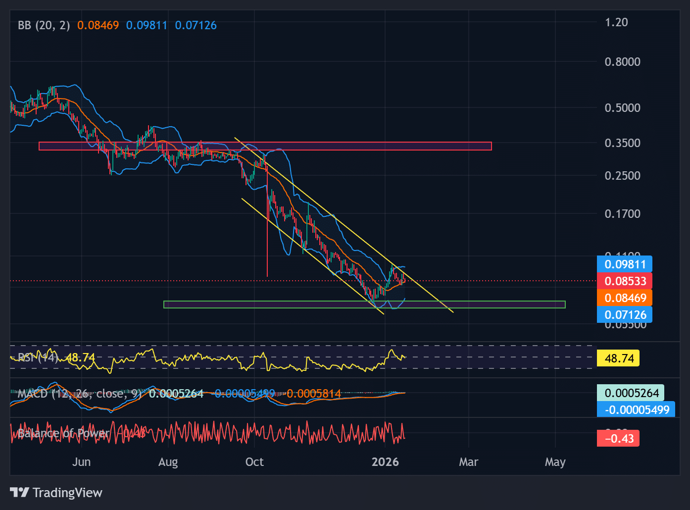
Task: Click the blue 0.09811 upper band price tag
Action: pos(625,264)
